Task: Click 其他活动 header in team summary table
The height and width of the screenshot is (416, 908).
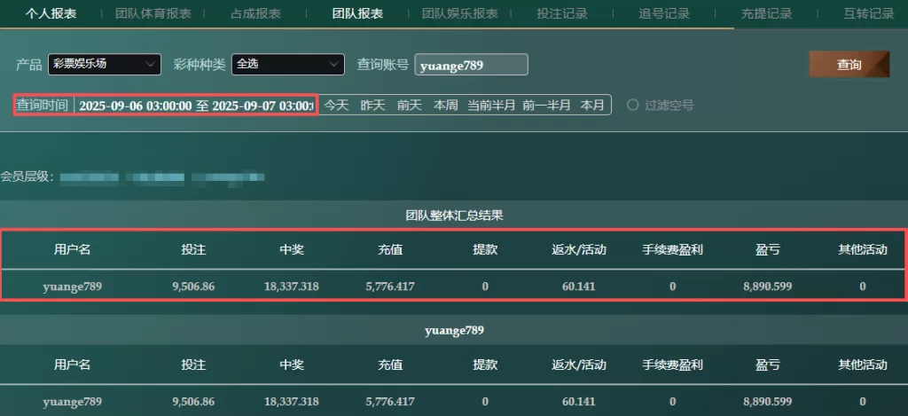Action: tap(863, 250)
